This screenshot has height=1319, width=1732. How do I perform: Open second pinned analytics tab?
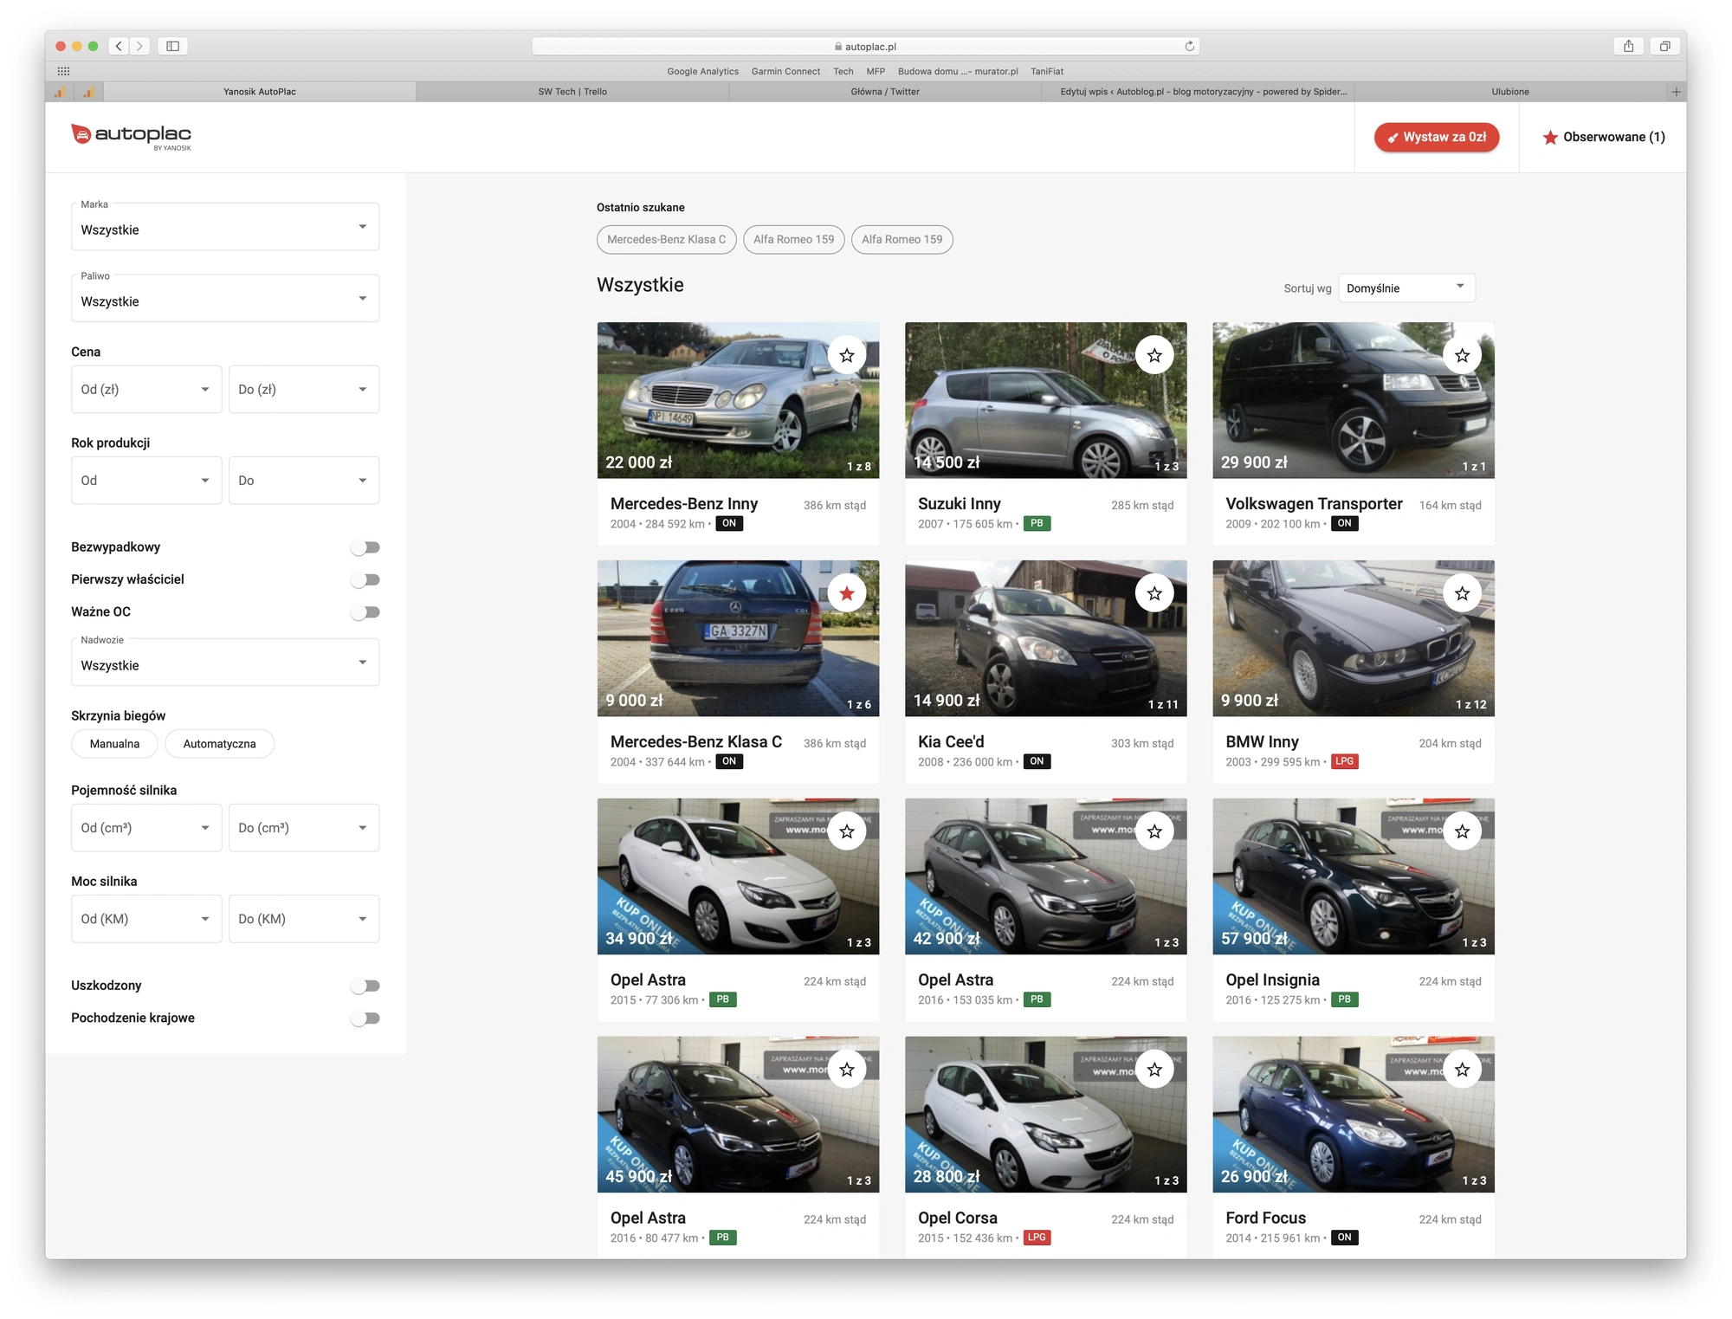pos(88,92)
